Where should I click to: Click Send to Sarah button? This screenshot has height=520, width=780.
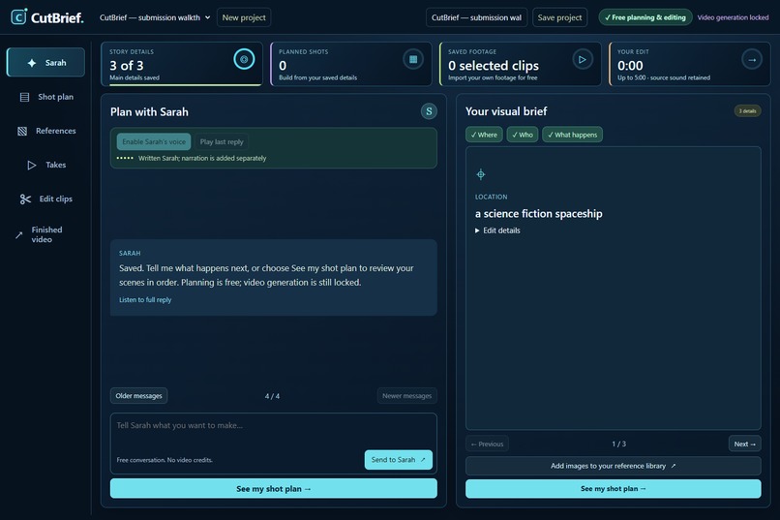399,460
